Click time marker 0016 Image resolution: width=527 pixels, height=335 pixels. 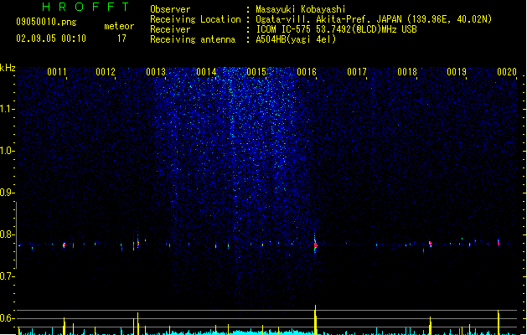click(x=307, y=72)
